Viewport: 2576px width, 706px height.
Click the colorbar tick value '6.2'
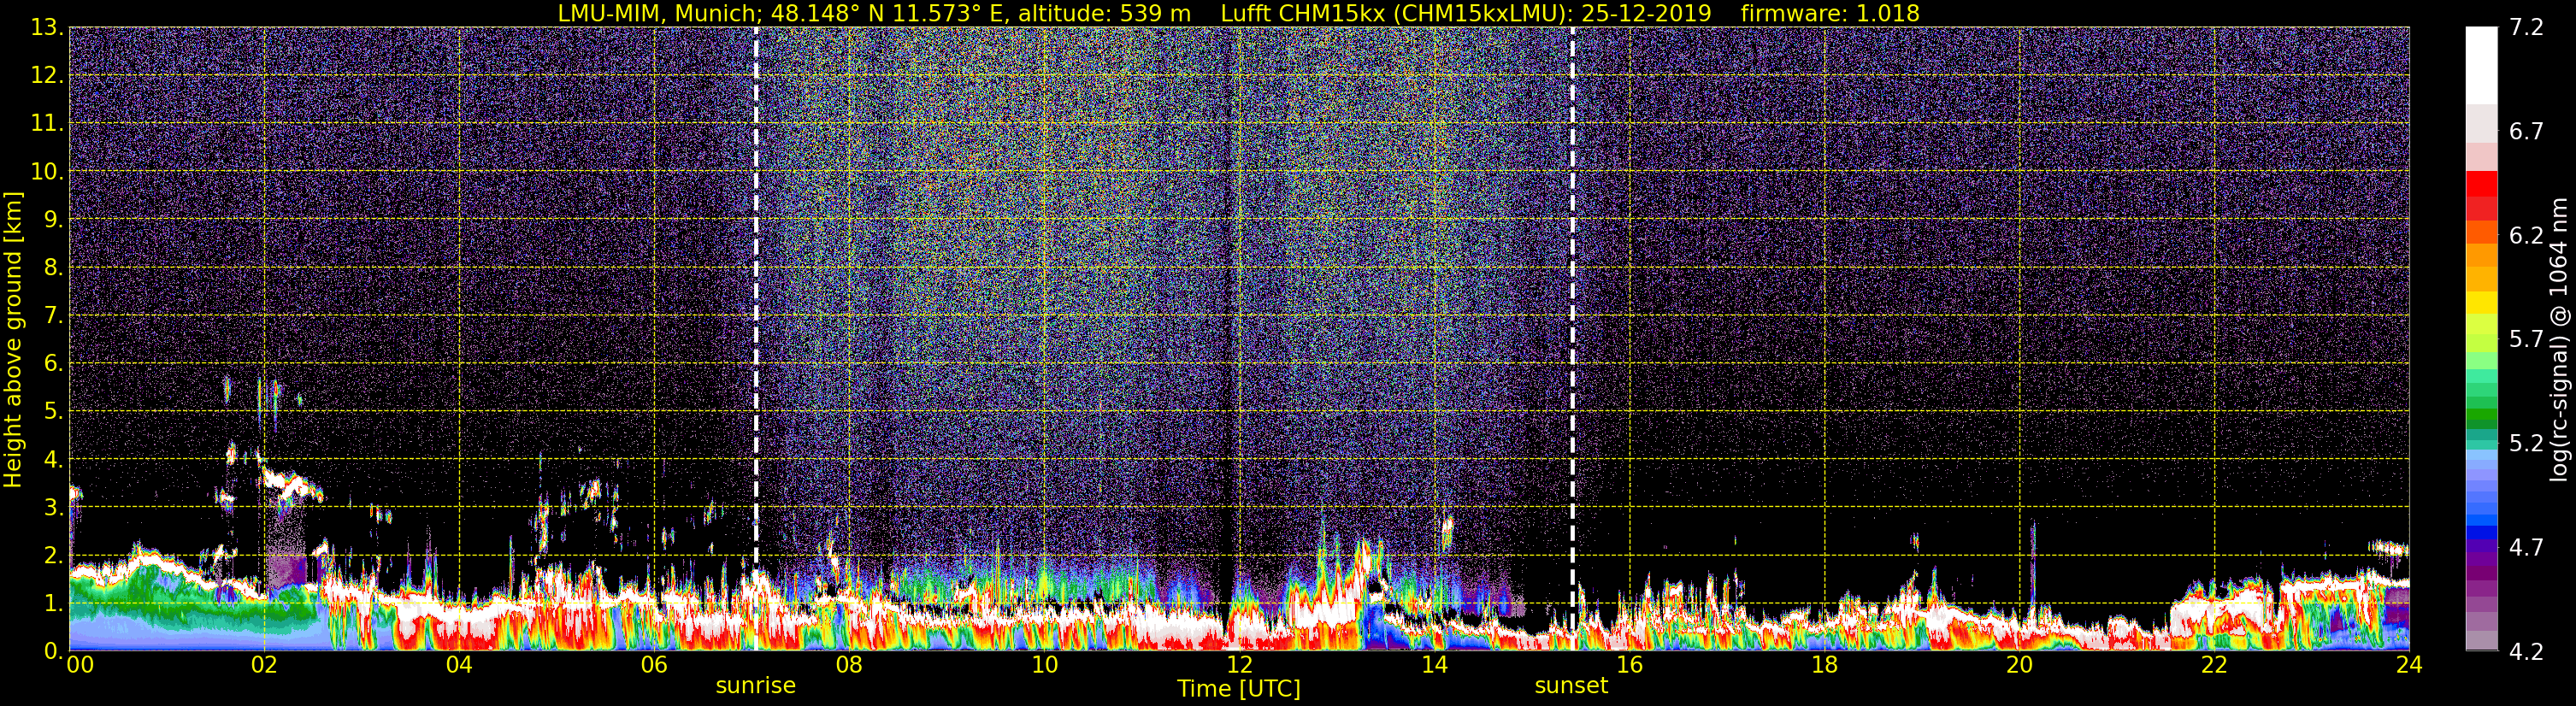(x=2526, y=236)
